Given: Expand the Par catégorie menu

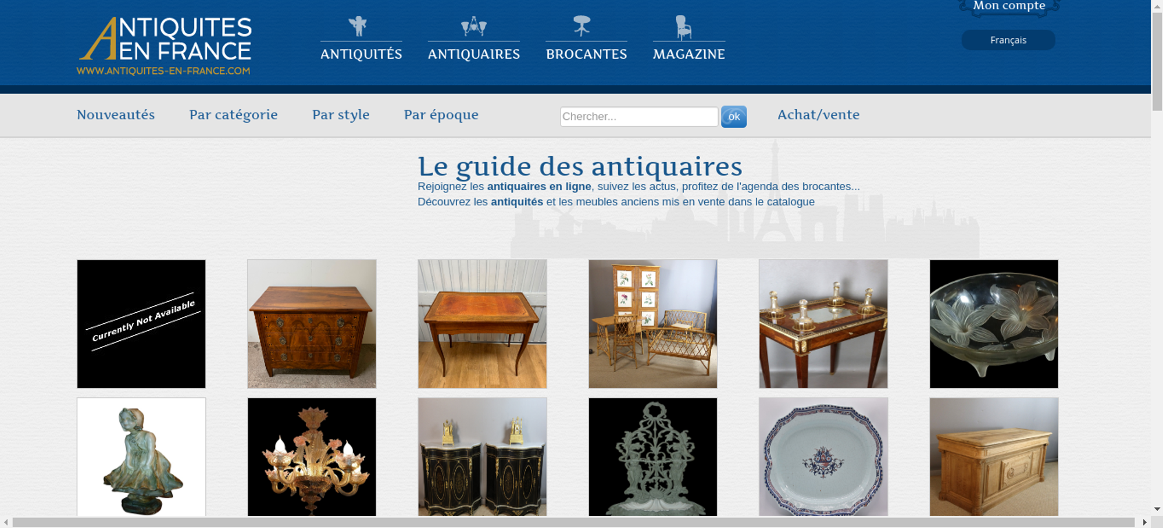Looking at the screenshot, I should (x=233, y=115).
